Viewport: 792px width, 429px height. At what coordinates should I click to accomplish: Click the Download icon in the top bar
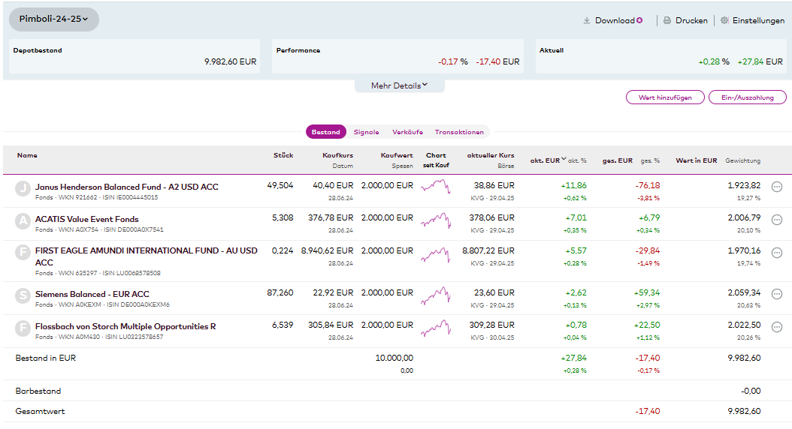587,21
